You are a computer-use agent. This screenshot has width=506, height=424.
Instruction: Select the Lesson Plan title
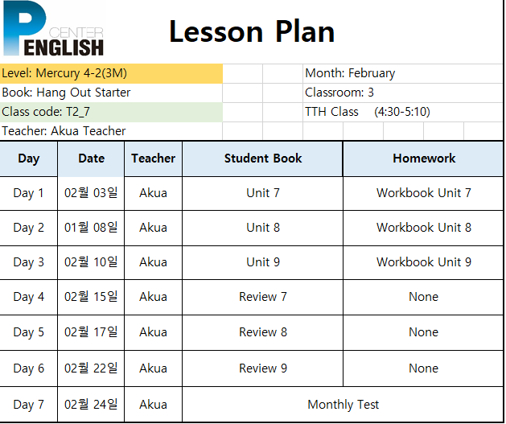(252, 31)
